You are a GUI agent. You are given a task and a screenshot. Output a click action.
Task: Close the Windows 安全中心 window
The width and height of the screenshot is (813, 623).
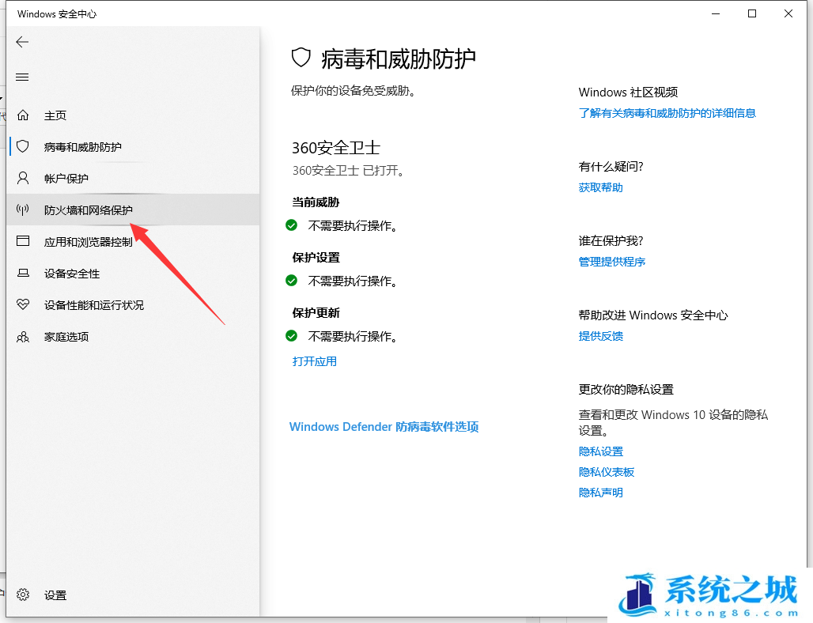click(788, 14)
